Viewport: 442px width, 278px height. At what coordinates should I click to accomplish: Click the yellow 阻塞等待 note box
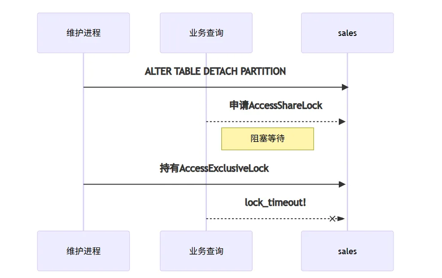(x=267, y=139)
